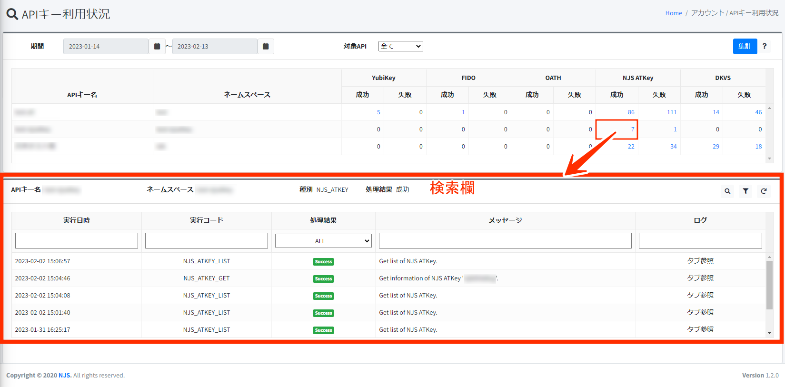The height and width of the screenshot is (387, 785).
Task: Select the log row dated 2023-02-02 15:06:57
Action: tap(388, 261)
